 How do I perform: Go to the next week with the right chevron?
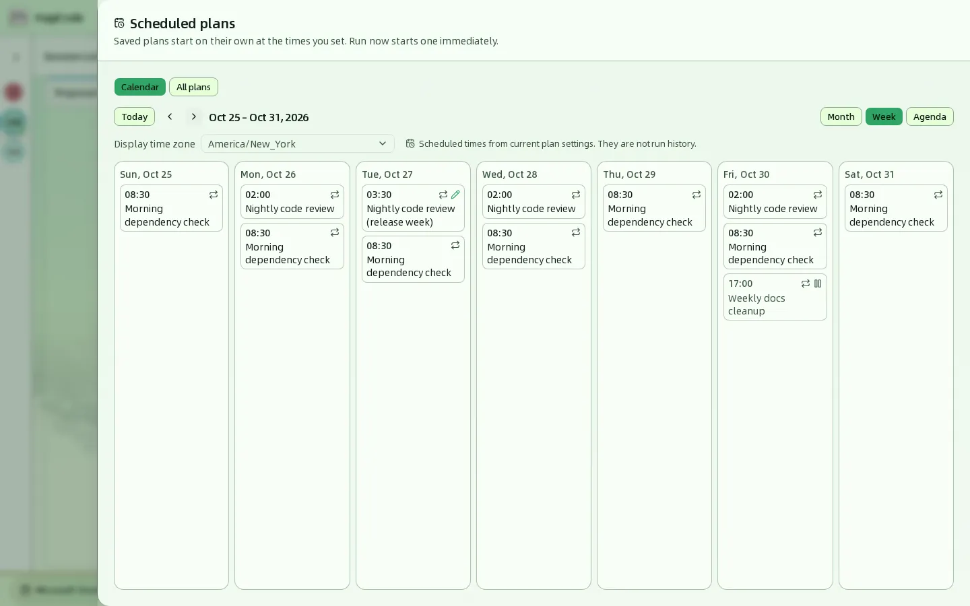coord(194,116)
